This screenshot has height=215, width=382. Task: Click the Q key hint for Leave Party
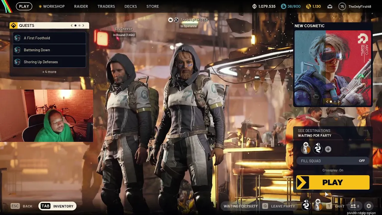[265, 206]
